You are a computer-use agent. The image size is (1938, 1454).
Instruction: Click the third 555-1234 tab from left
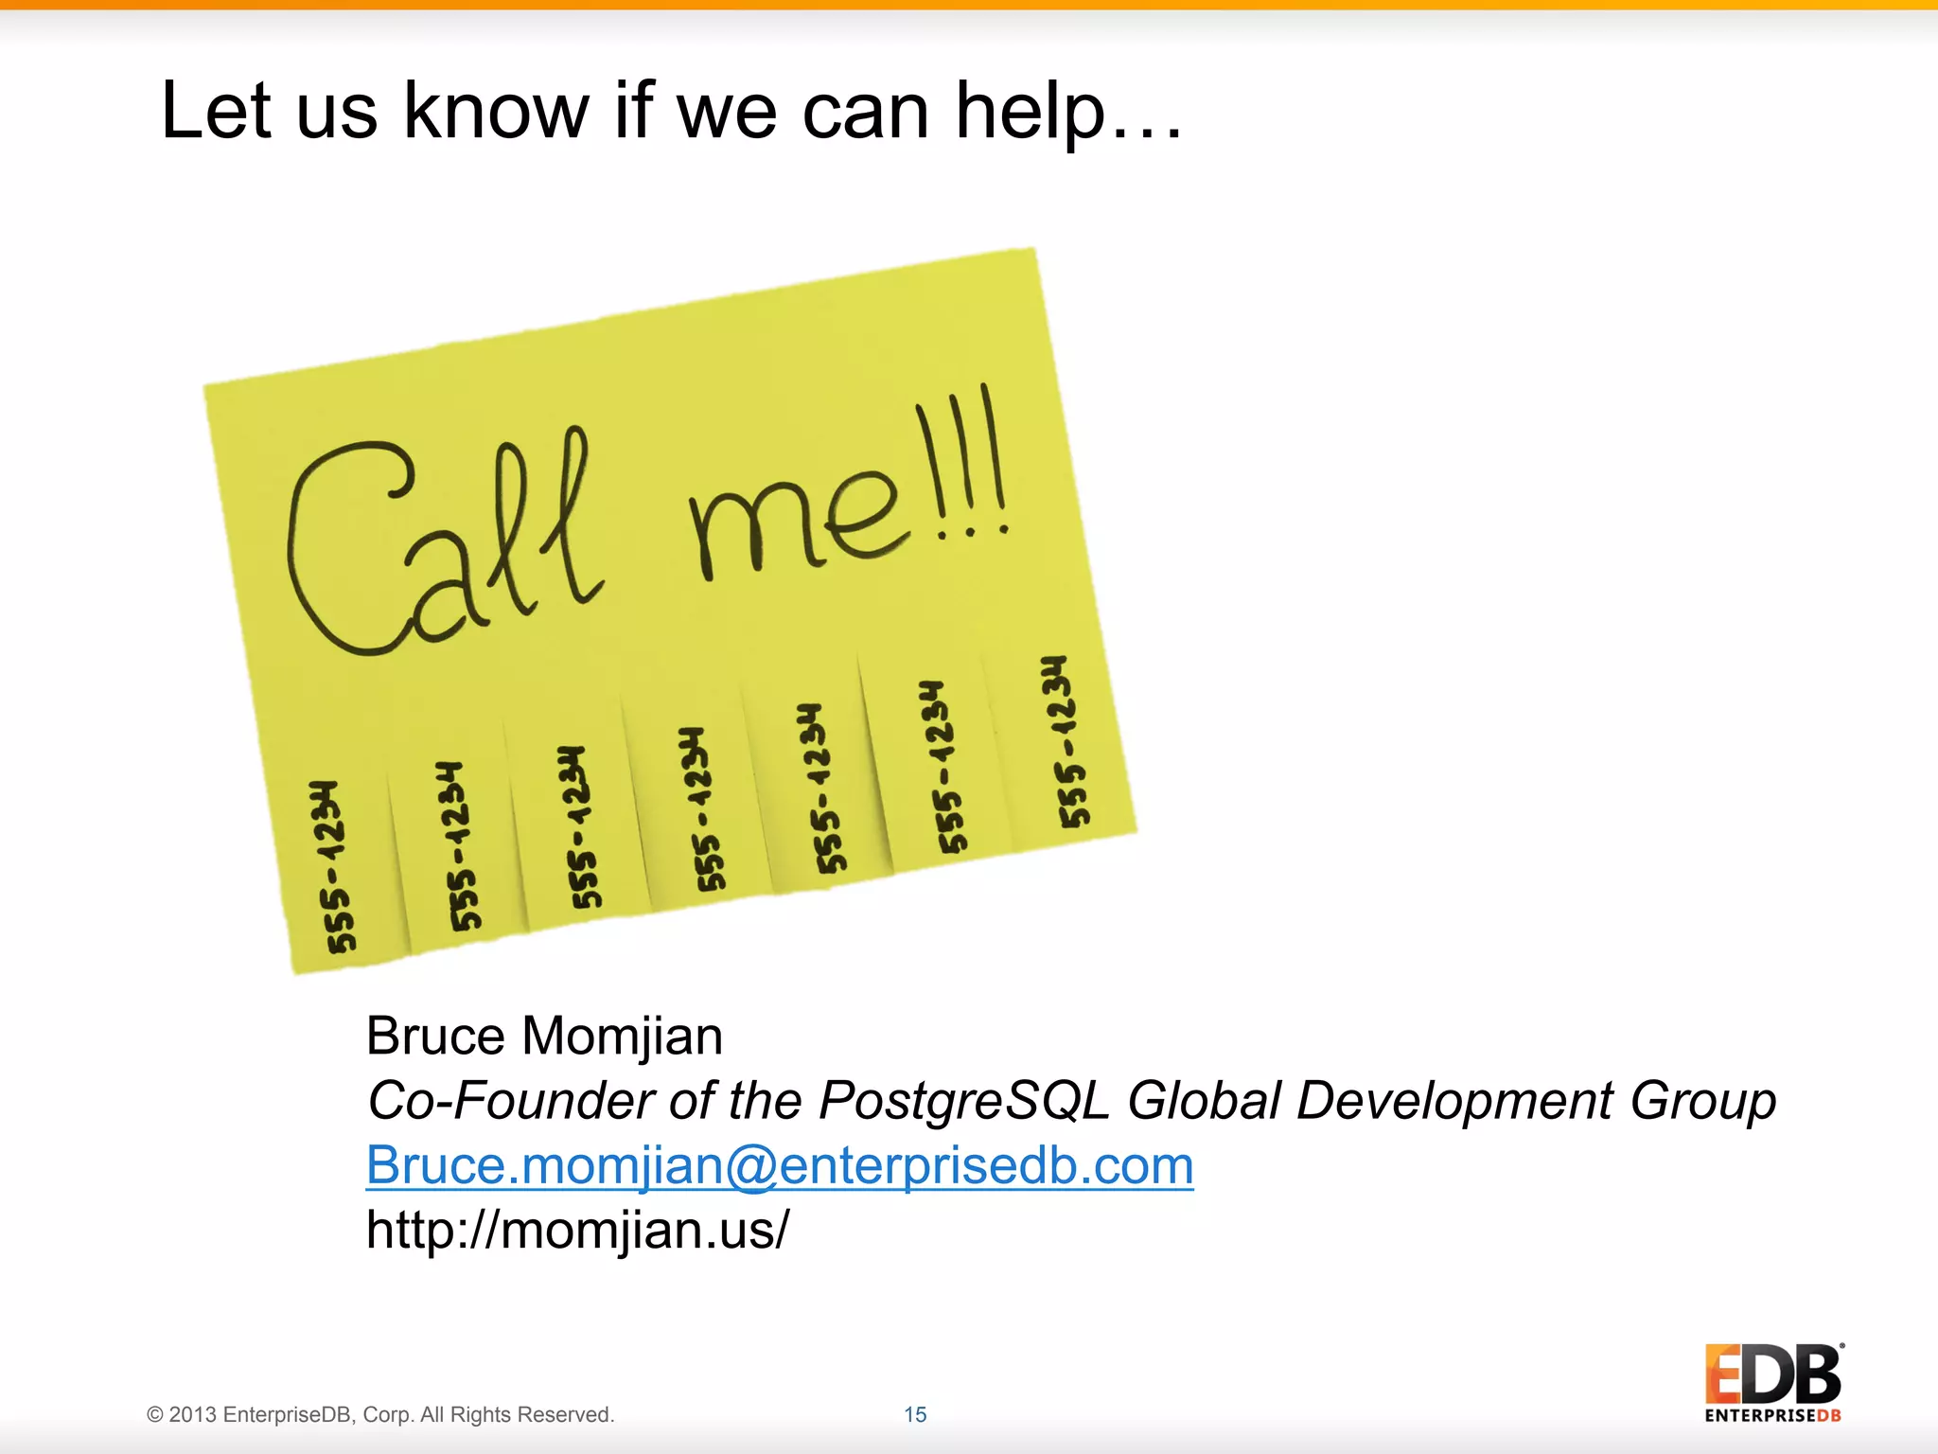tap(579, 826)
